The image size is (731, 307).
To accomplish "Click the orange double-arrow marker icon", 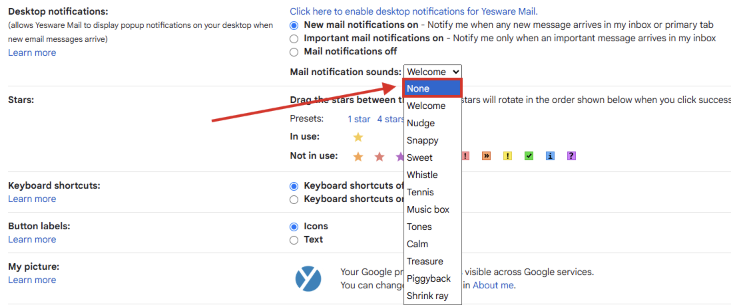I will [x=486, y=156].
